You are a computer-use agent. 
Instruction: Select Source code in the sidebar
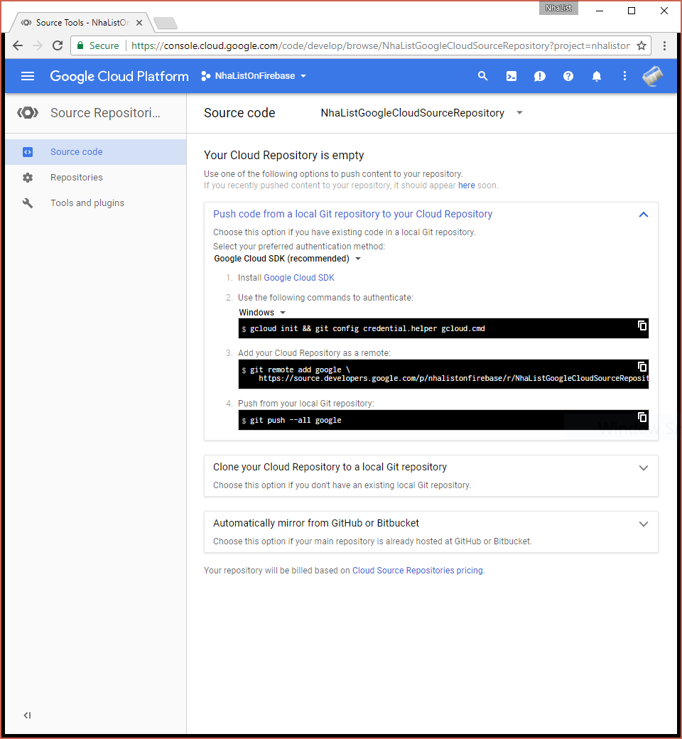[96, 152]
